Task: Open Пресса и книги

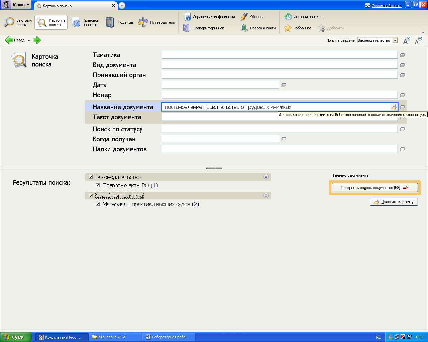Action: coord(258,28)
